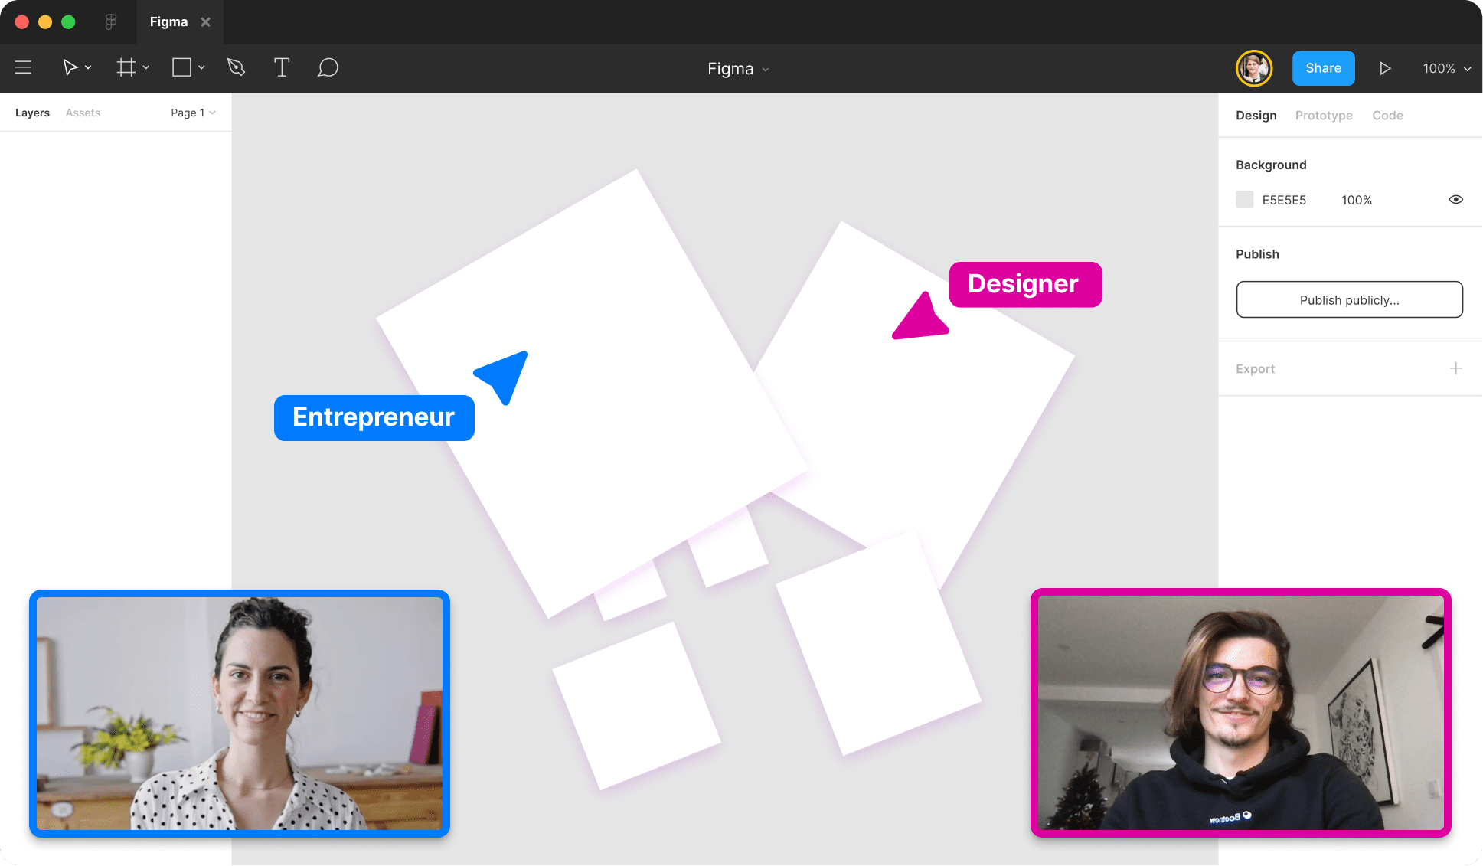The height and width of the screenshot is (866, 1483).
Task: Select the Rectangle shape tool
Action: pyautogui.click(x=181, y=67)
